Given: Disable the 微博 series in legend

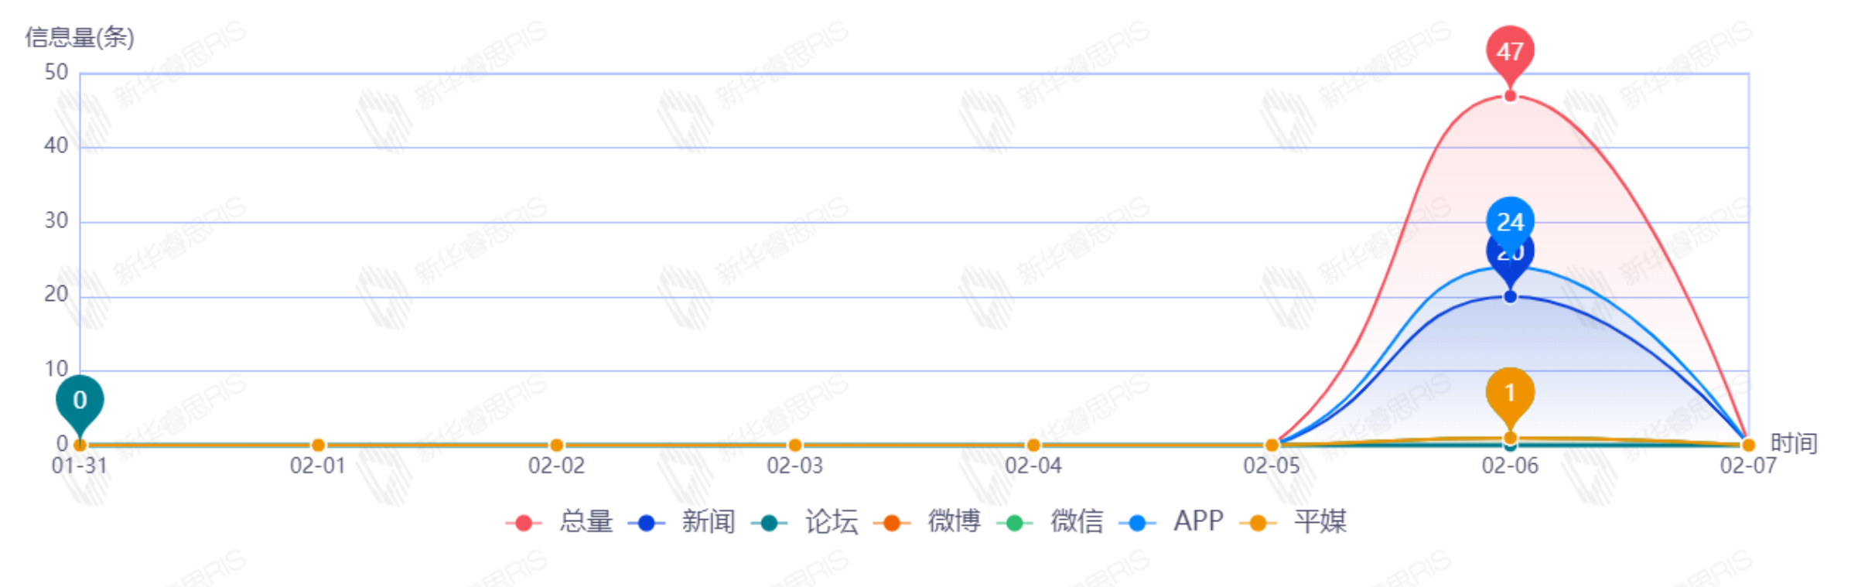Looking at the screenshot, I should (927, 522).
